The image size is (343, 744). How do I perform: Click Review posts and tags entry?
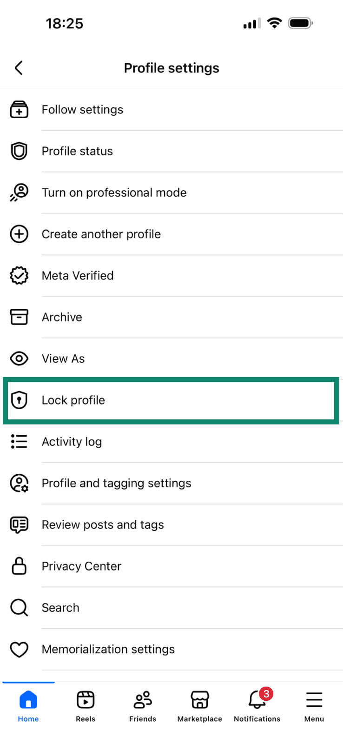pyautogui.click(x=103, y=525)
